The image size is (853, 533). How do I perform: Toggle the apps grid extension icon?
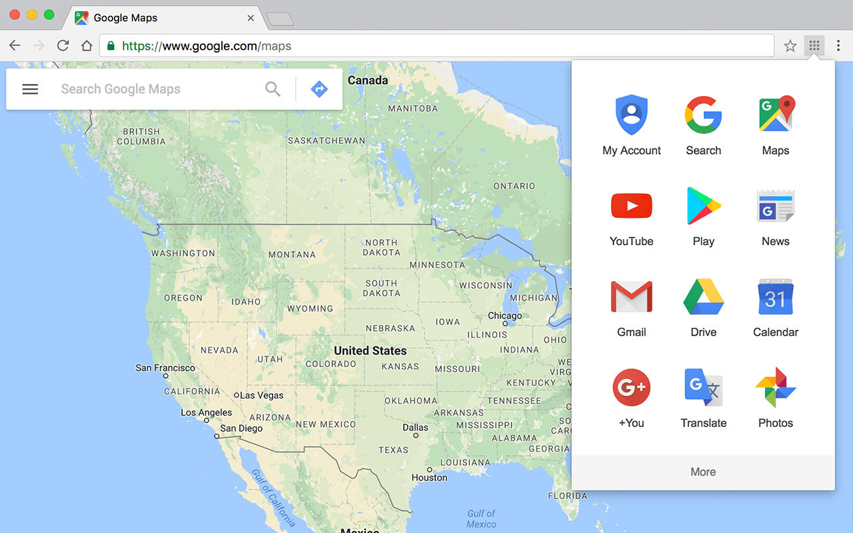(814, 46)
